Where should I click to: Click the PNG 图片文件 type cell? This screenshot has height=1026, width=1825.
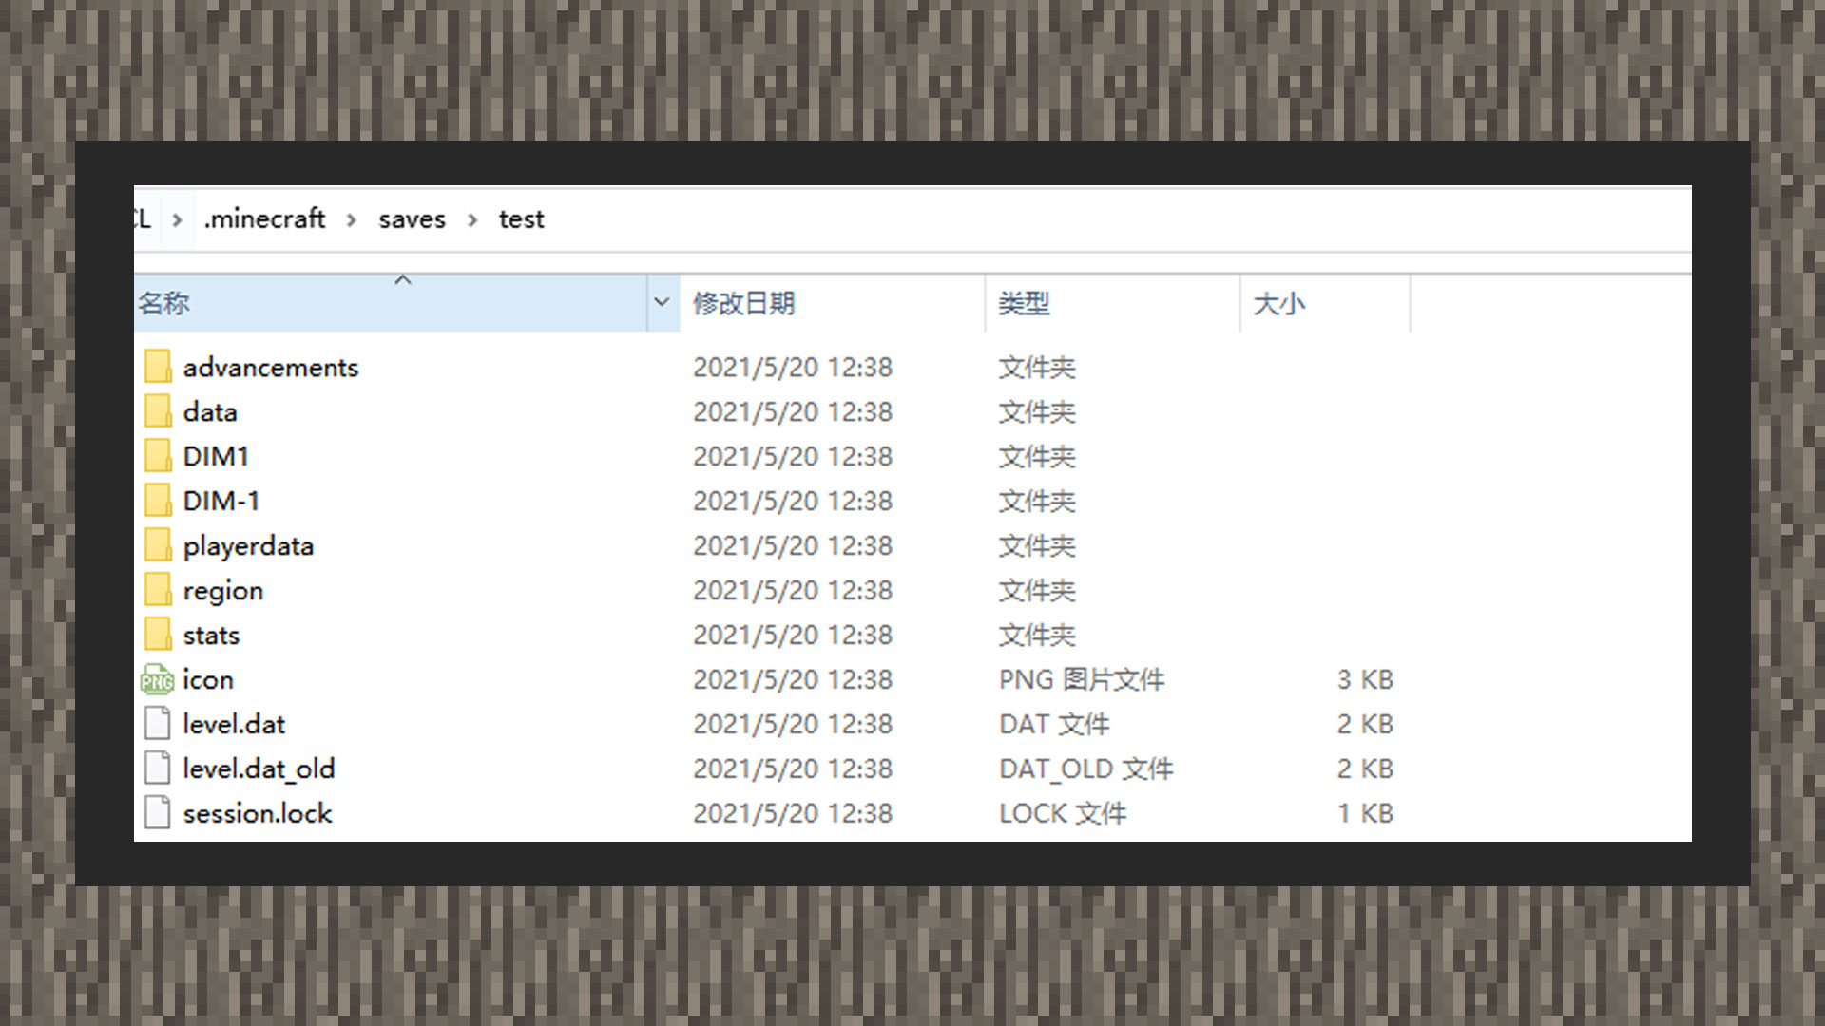tap(1082, 680)
